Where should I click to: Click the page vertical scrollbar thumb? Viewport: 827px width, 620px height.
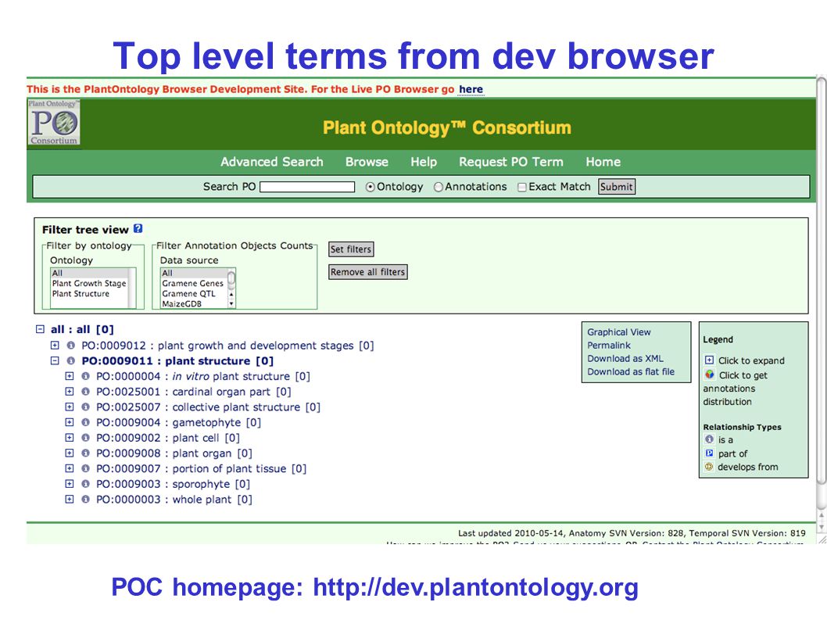click(x=822, y=280)
